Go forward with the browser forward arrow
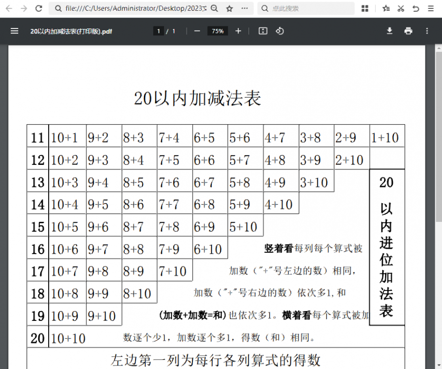The width and height of the screenshot is (442, 369). (x=24, y=8)
